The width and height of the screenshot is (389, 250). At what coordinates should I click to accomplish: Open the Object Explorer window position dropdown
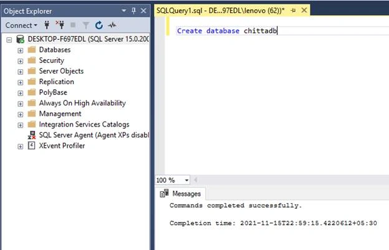pyautogui.click(x=124, y=11)
